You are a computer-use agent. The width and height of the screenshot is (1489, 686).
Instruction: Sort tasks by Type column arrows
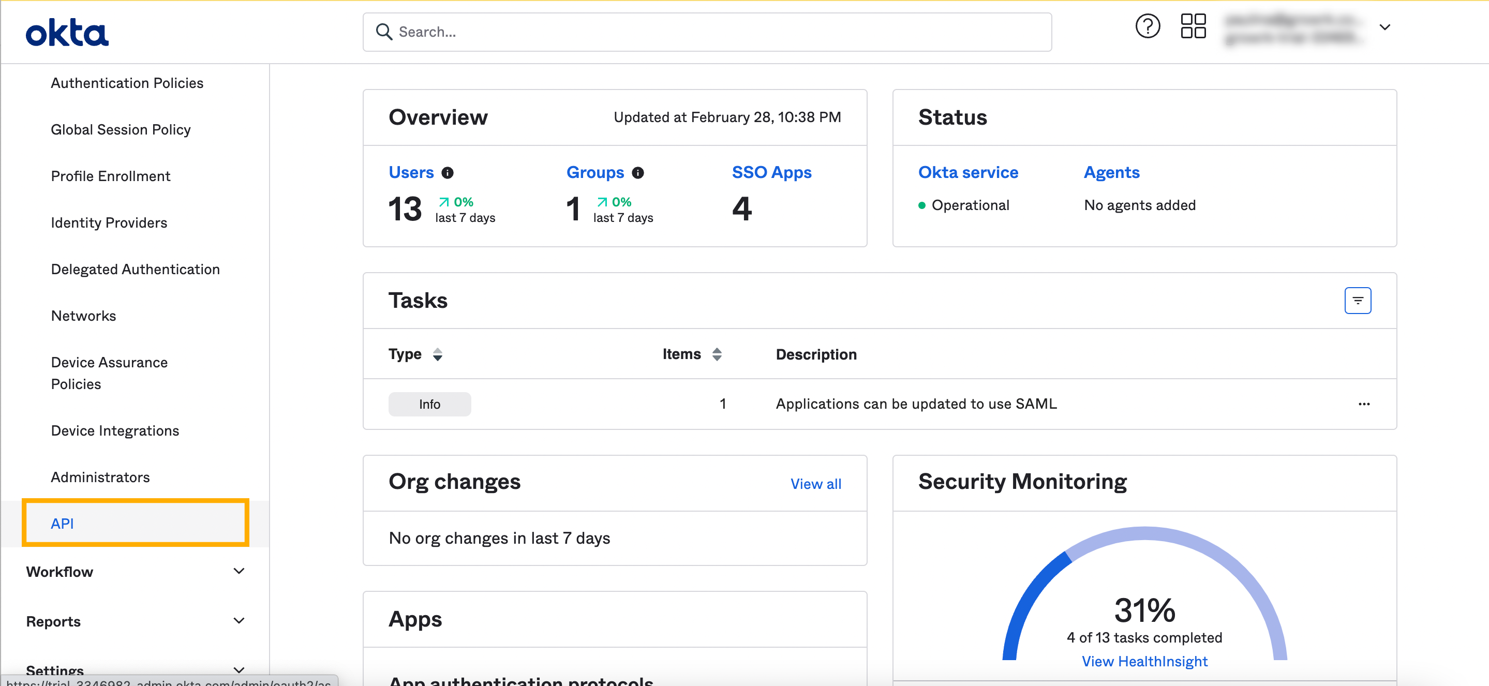click(x=438, y=354)
